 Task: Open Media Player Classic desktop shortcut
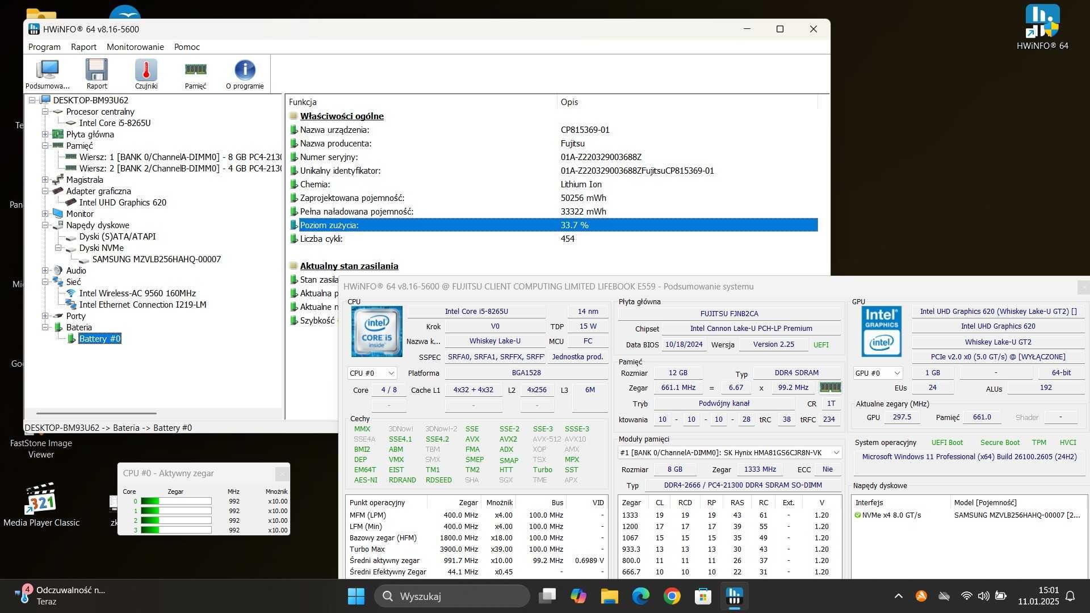point(41,505)
